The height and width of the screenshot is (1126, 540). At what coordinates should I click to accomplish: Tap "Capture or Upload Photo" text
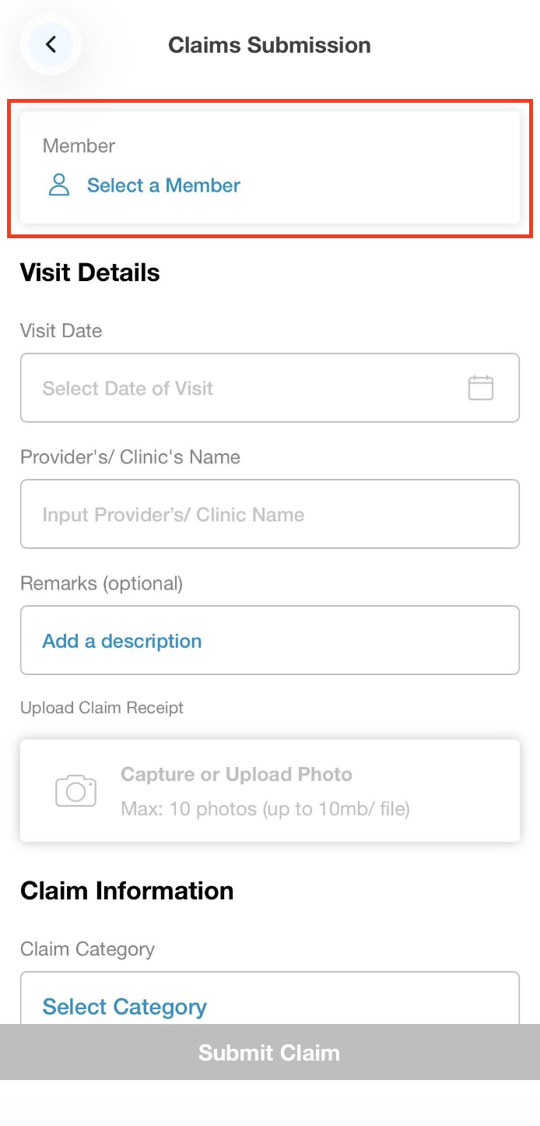pos(237,774)
